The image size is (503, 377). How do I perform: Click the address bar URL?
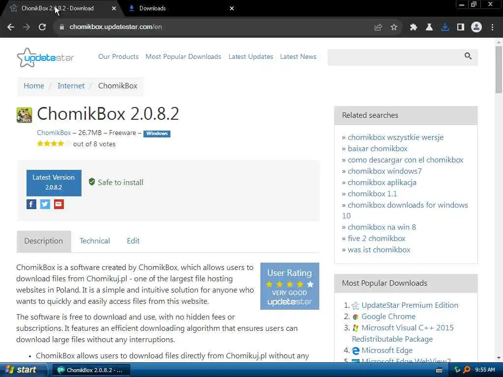[116, 27]
